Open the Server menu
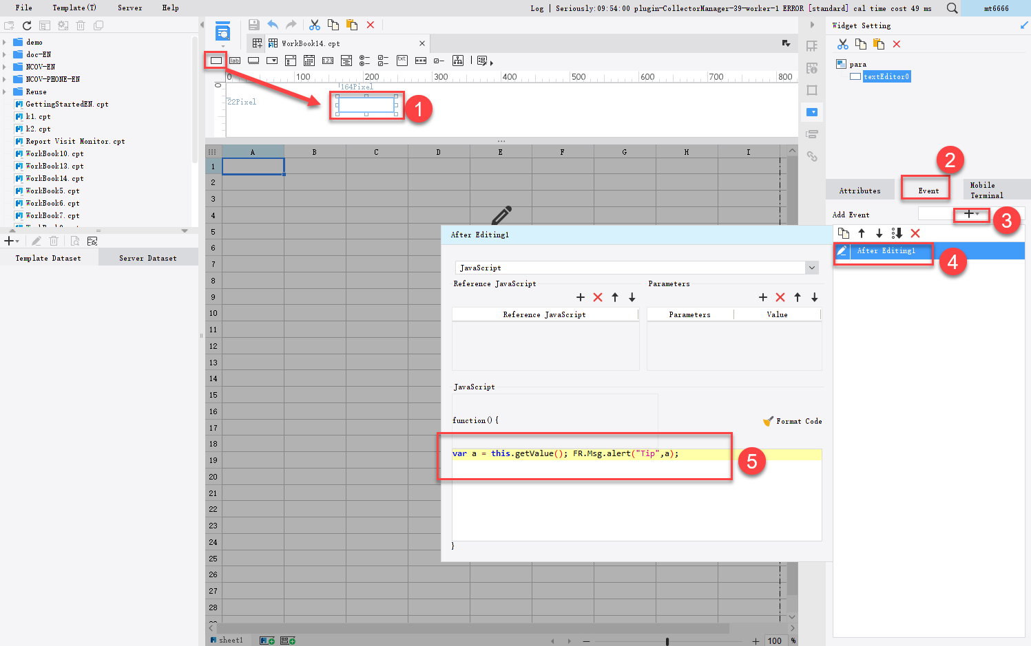This screenshot has width=1031, height=646. tap(130, 8)
